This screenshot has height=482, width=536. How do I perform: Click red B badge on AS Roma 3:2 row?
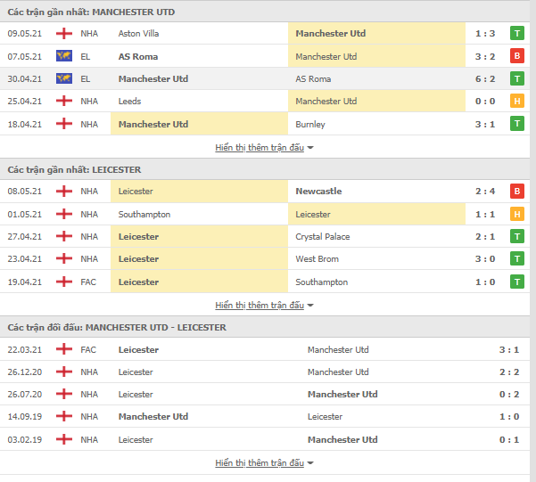click(517, 56)
